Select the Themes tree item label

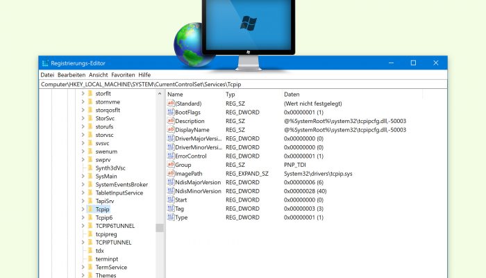click(x=106, y=275)
